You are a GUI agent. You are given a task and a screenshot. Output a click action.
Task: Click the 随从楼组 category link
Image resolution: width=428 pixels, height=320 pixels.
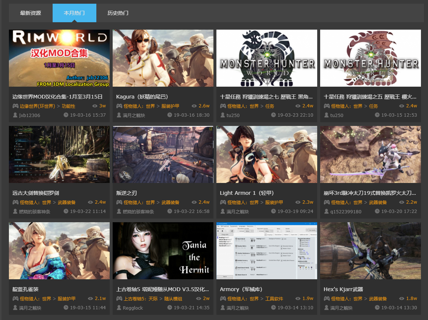173,299
